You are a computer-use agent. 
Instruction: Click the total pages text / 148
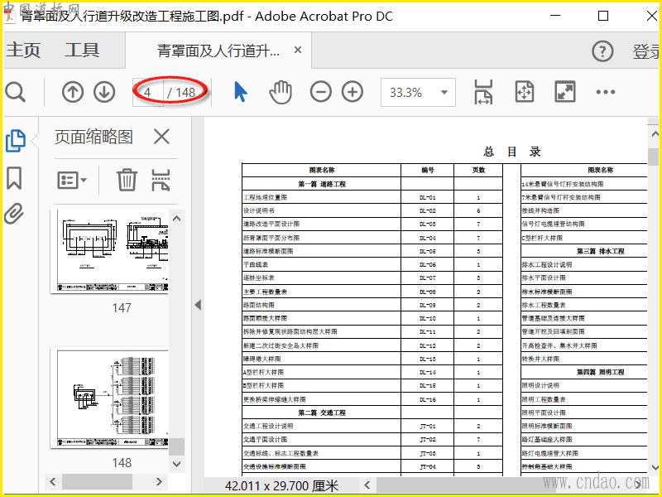click(181, 93)
